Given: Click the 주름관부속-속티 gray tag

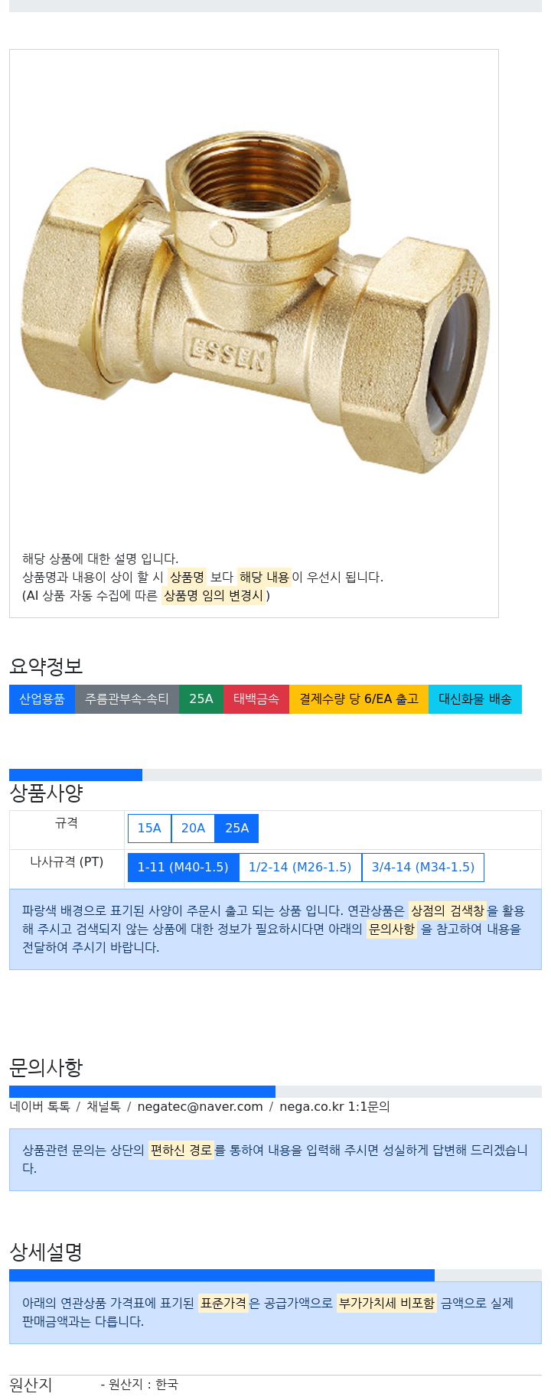Looking at the screenshot, I should coord(127,699).
